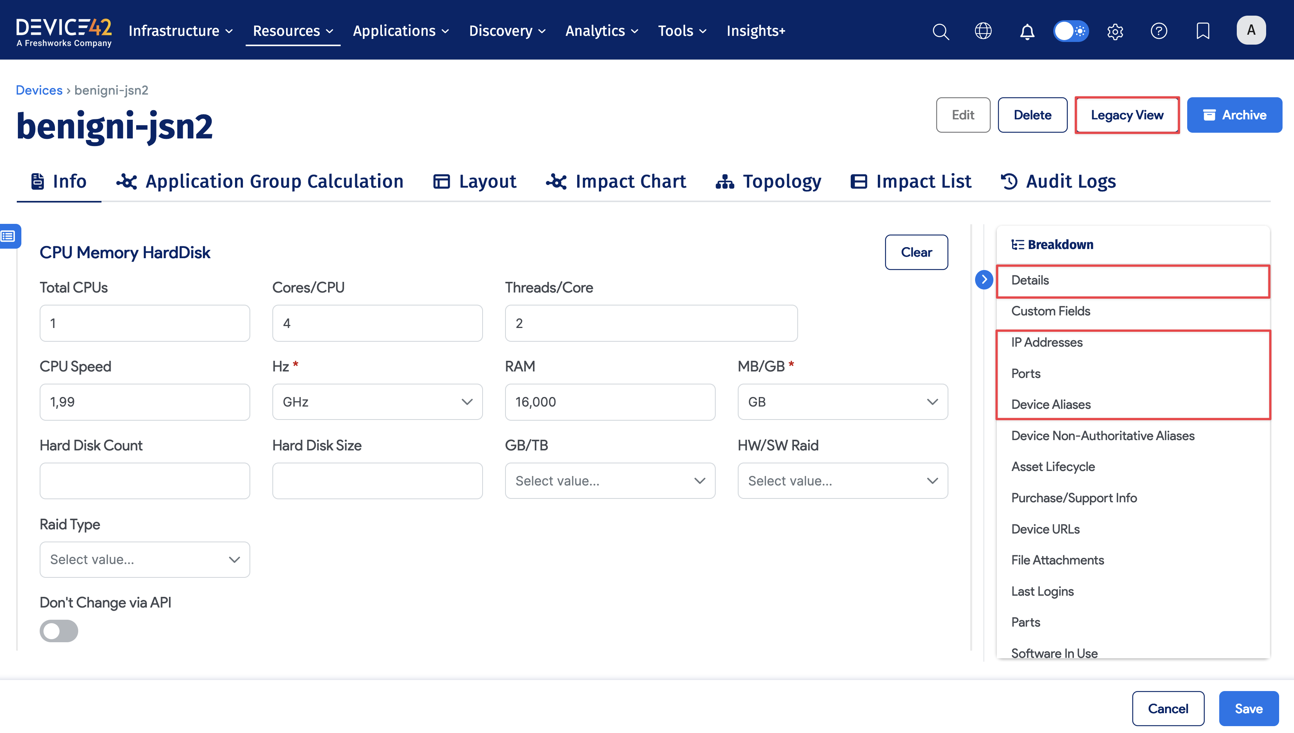Open the bookmarks icon
Viewport: 1294px width, 733px height.
(x=1202, y=31)
